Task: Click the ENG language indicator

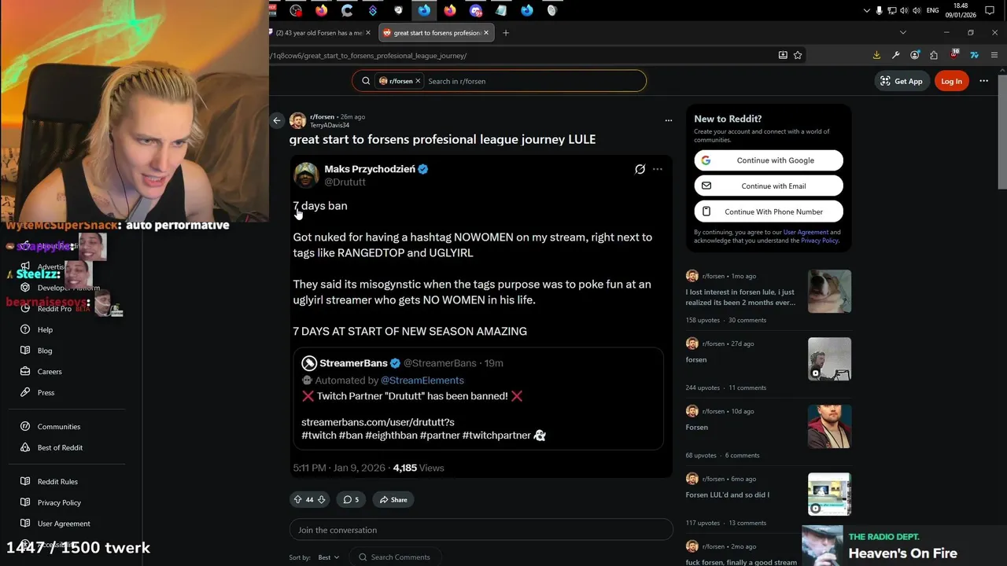Action: 933,10
